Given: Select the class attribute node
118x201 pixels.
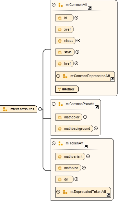Looking at the screenshot, I should point(65,41).
